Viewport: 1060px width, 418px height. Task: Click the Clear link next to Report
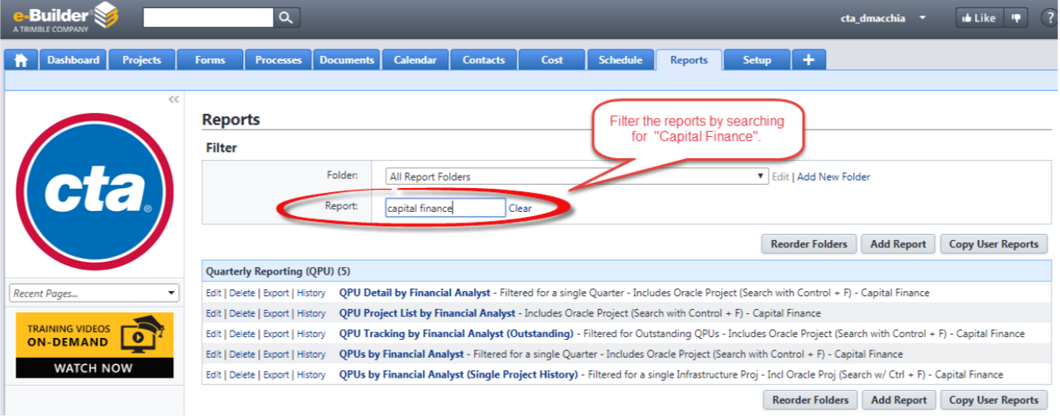coord(520,209)
